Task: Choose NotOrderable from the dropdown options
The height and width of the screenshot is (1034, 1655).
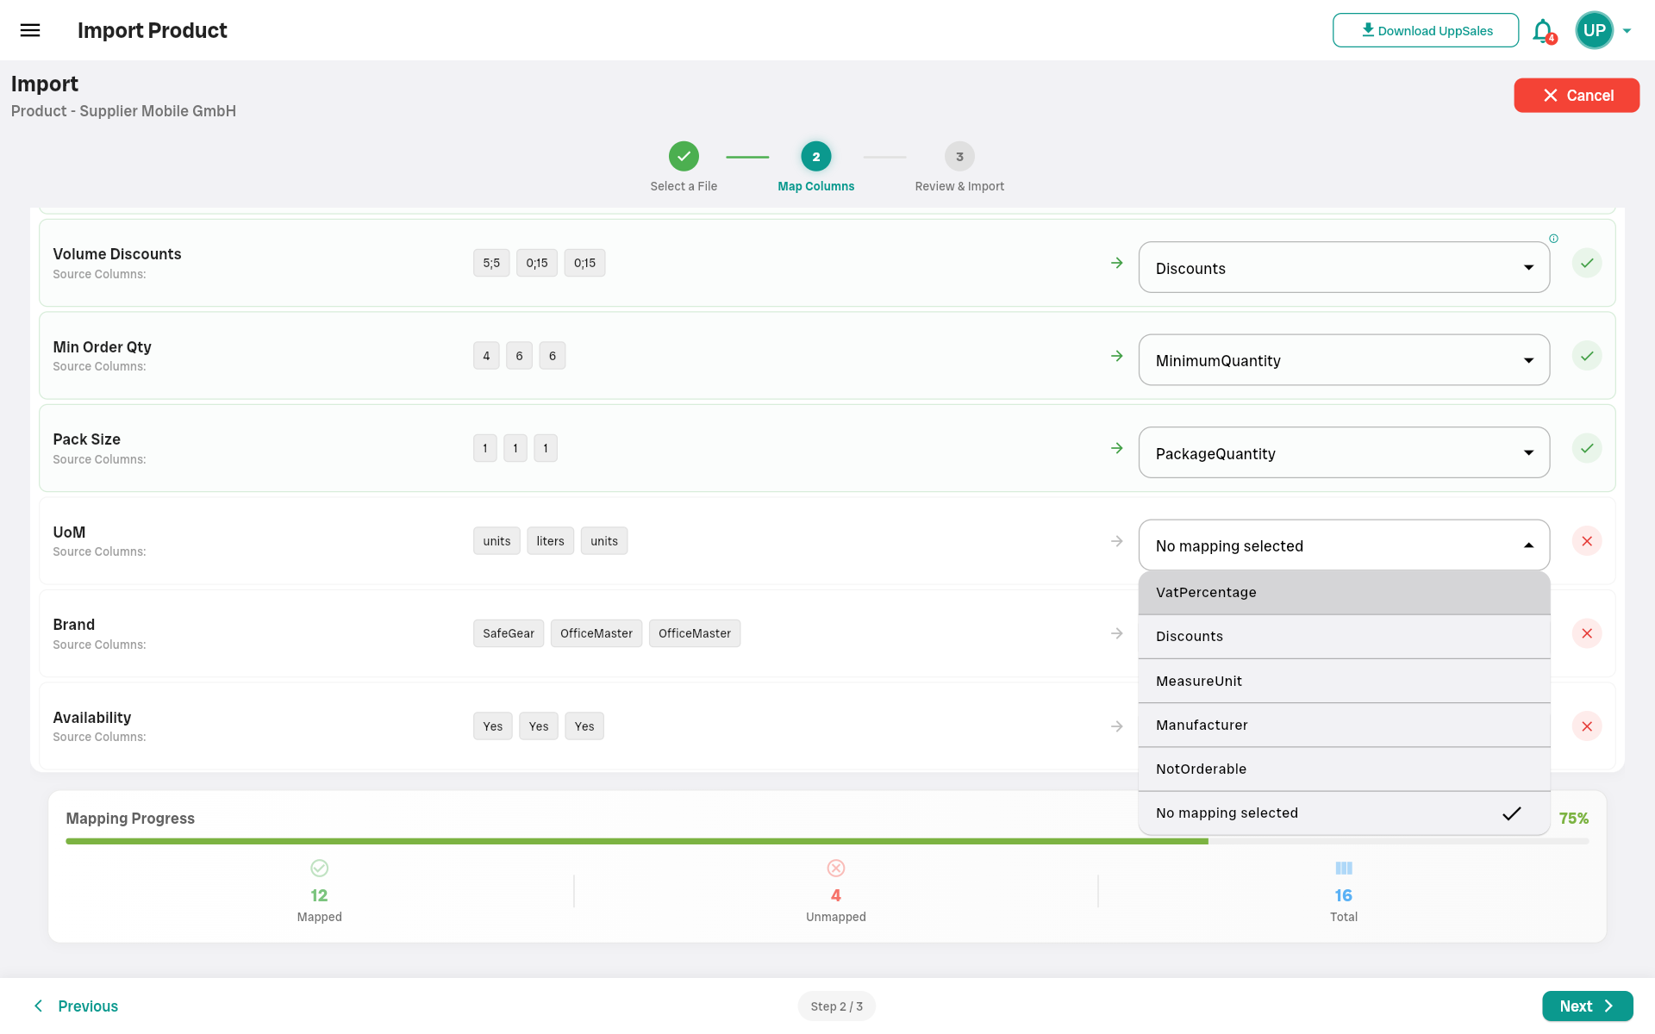Action: coord(1201,769)
